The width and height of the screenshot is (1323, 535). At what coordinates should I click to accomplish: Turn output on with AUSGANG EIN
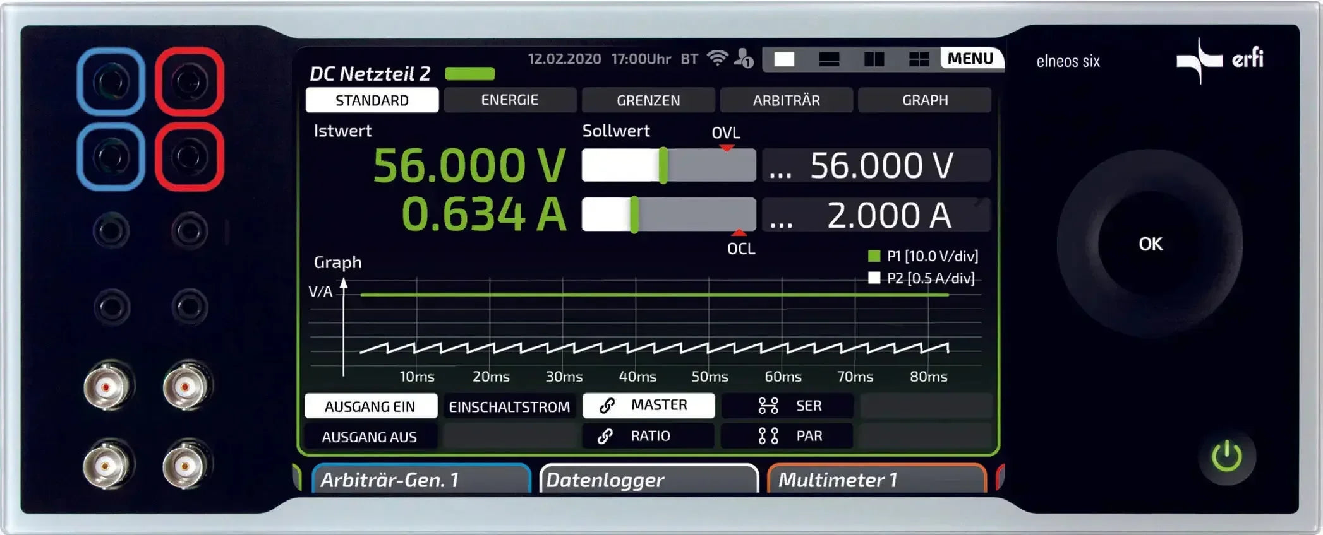[x=371, y=406]
